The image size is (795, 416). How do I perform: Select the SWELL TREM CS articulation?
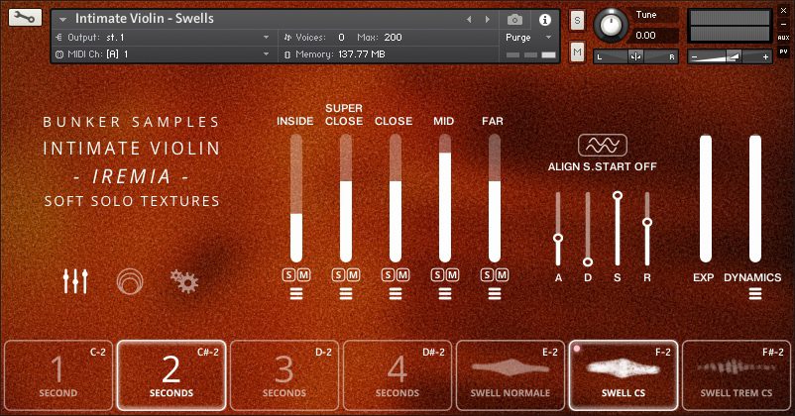click(737, 375)
